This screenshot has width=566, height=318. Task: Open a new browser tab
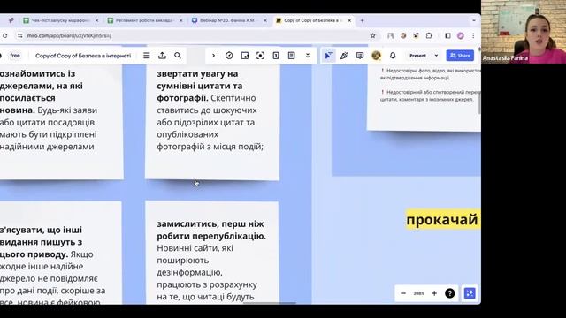(362, 20)
